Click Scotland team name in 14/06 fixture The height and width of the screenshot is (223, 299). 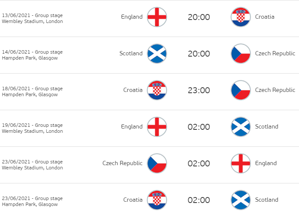(x=131, y=54)
